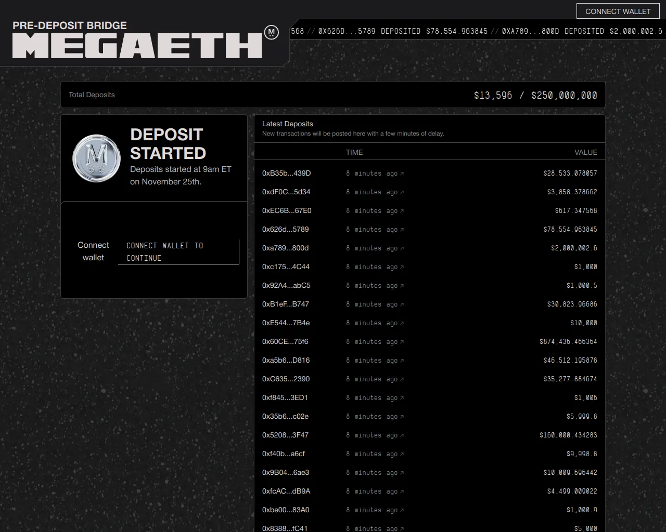
Task: Open the transaction link arrow for 0xEC6B...67E0
Action: [x=402, y=211]
